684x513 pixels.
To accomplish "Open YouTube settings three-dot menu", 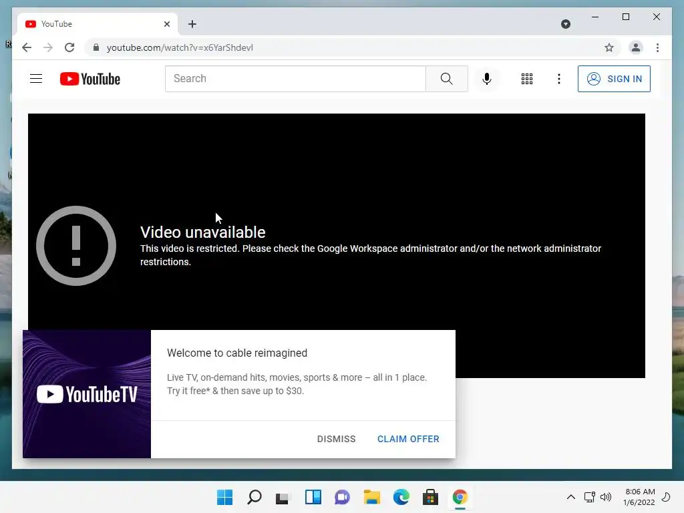I will [x=559, y=79].
